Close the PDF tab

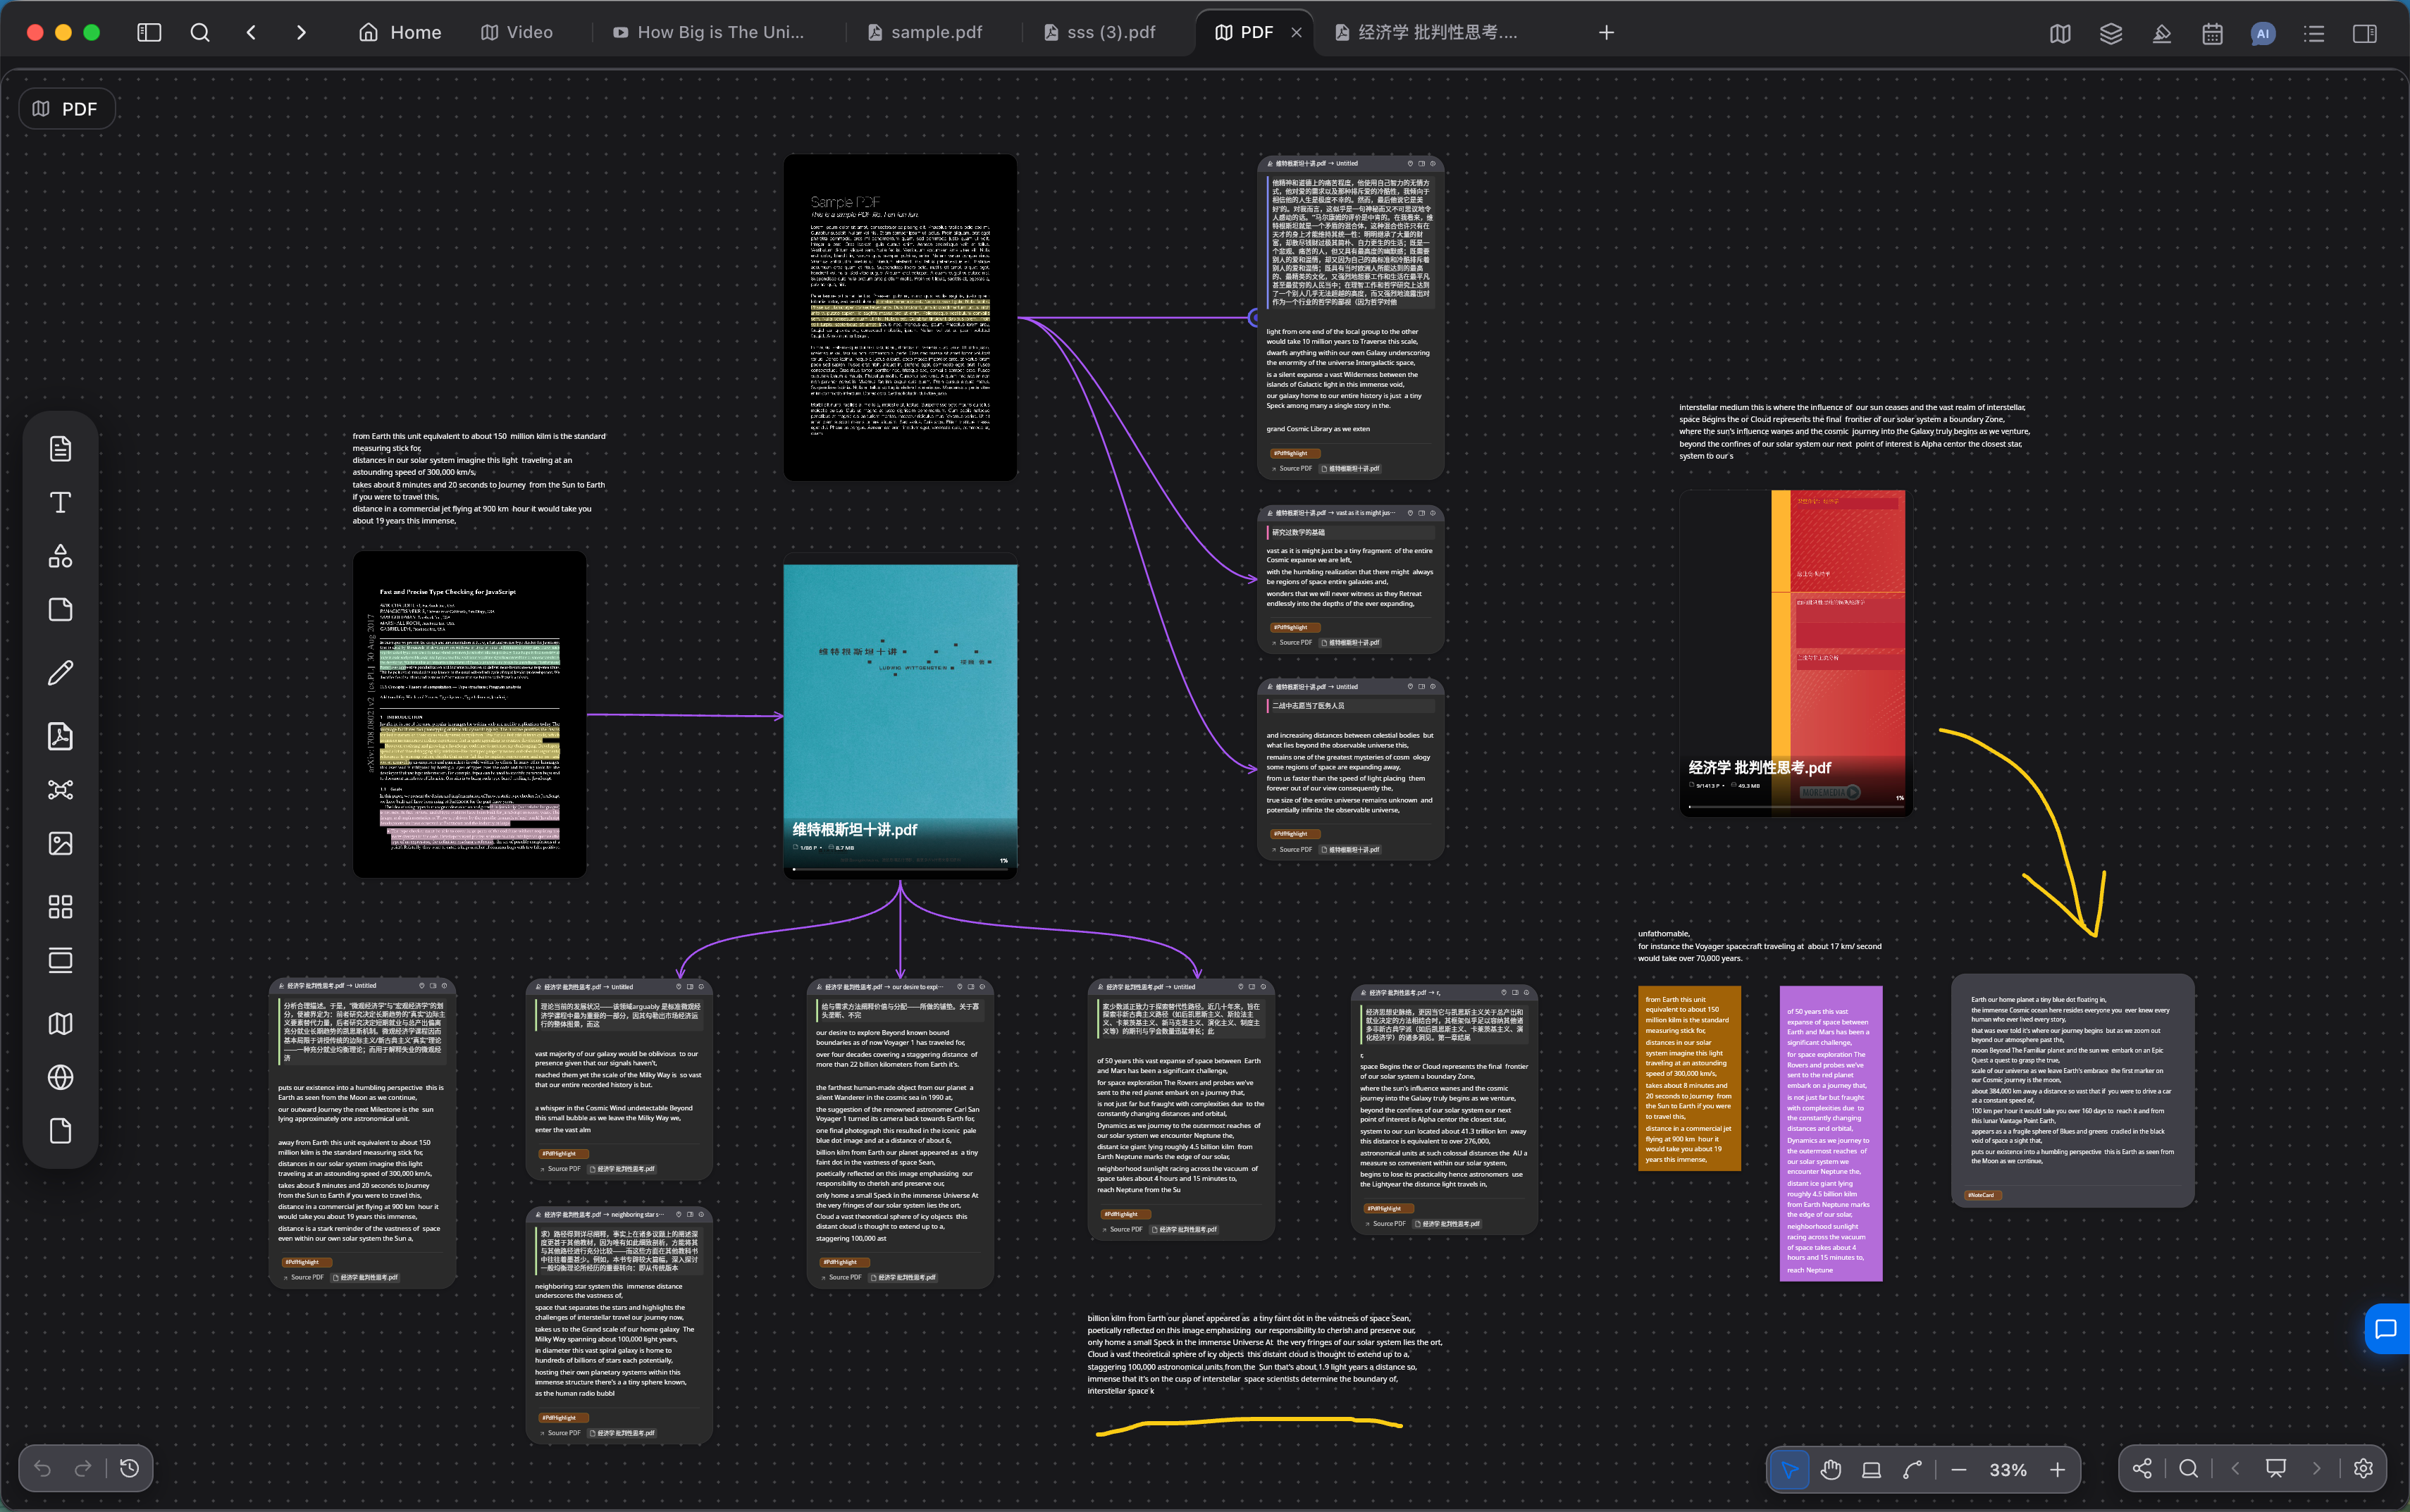click(x=1297, y=32)
